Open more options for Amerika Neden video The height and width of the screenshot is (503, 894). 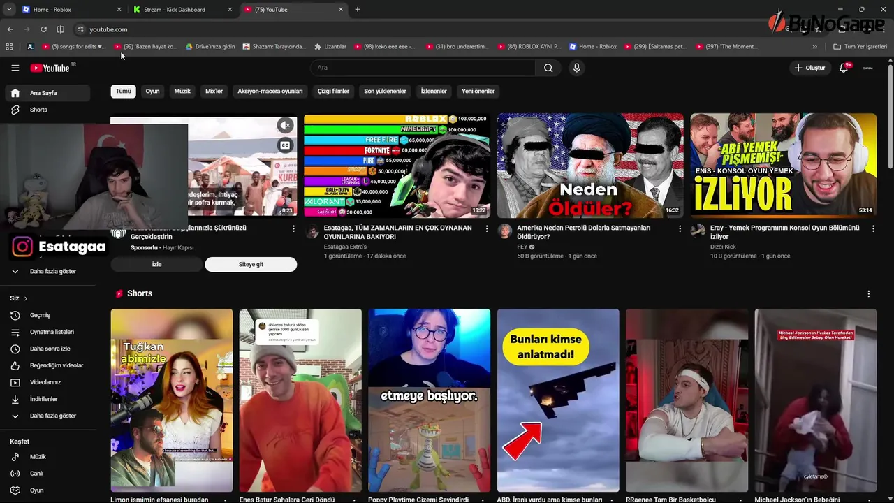pos(680,228)
